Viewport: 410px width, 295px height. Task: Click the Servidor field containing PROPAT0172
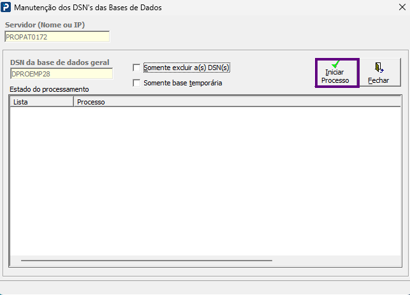[x=57, y=37]
